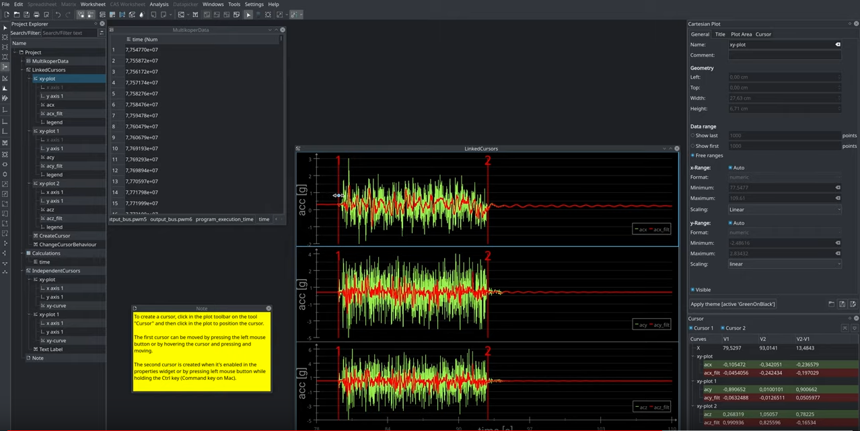Collapse the xy-plot 1 node in Project Explorer
Screen dimensions: 860x431
point(30,131)
